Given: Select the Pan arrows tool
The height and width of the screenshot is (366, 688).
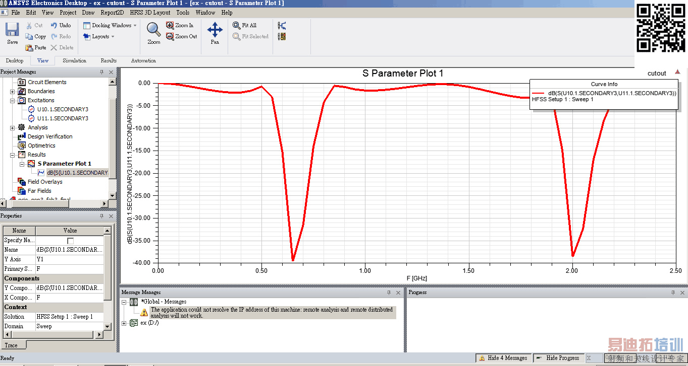Looking at the screenshot, I should pyautogui.click(x=215, y=30).
